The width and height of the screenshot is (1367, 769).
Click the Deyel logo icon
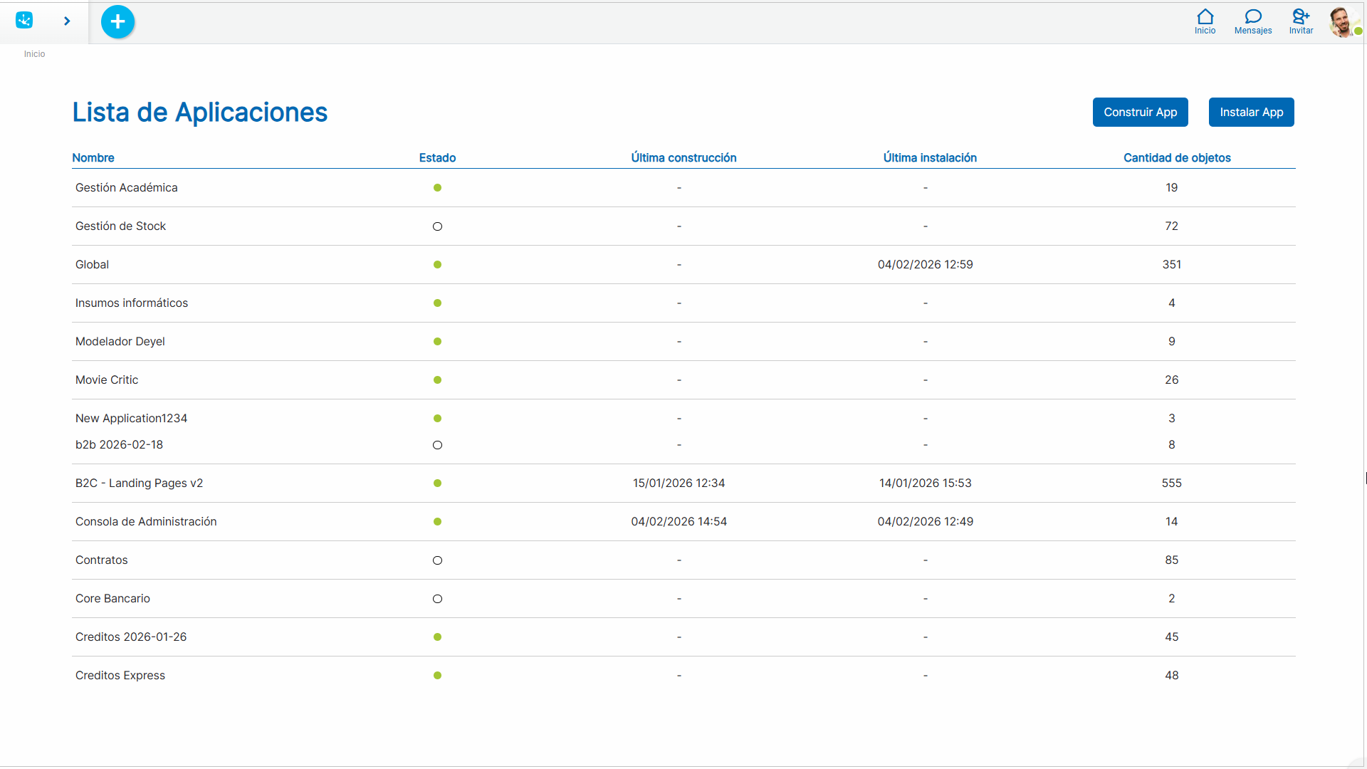pyautogui.click(x=24, y=21)
